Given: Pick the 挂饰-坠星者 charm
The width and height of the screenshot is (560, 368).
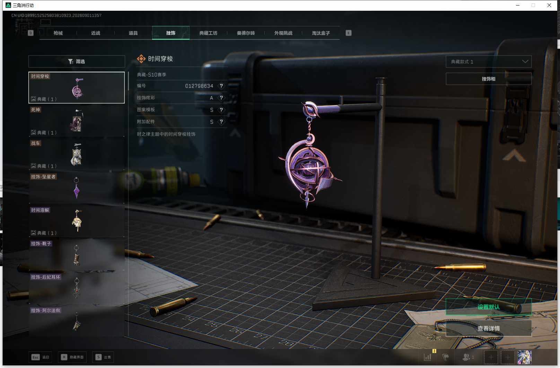Looking at the screenshot, I should (77, 188).
